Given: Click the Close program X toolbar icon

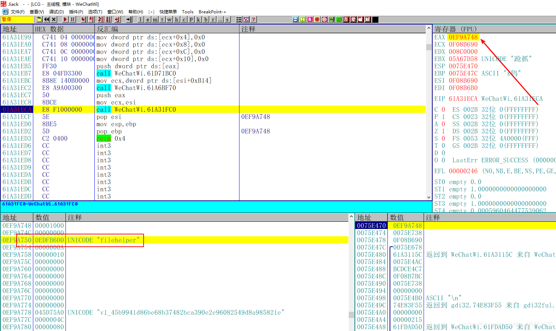Looking at the screenshot, I should pos(54,20).
